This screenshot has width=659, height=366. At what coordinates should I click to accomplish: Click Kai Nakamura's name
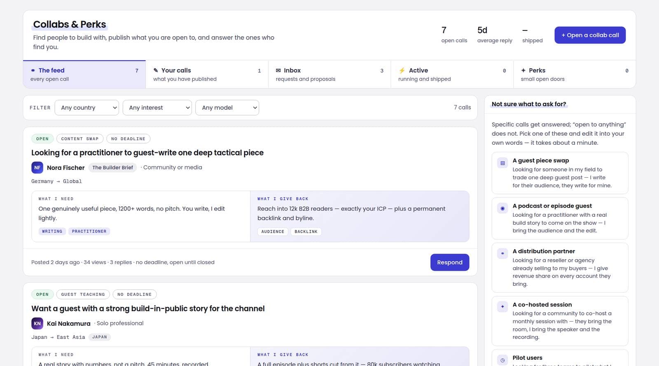(x=69, y=323)
